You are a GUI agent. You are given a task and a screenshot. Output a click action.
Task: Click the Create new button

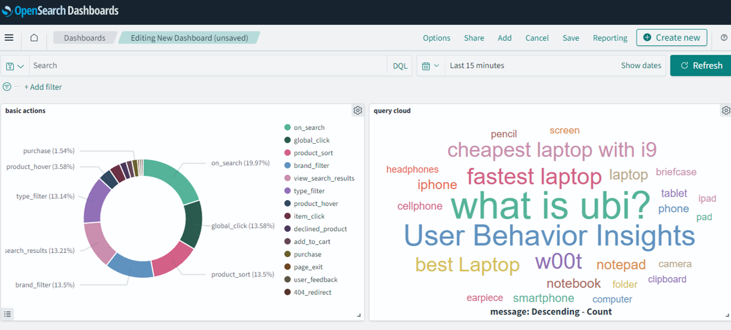click(x=671, y=38)
